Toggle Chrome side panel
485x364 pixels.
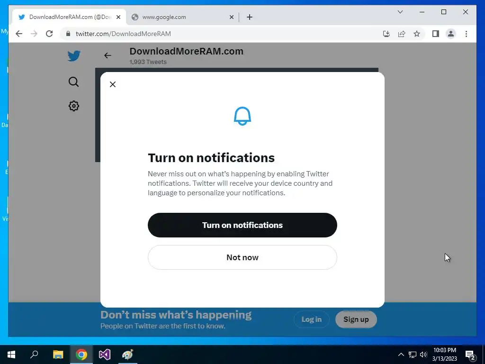point(436,34)
